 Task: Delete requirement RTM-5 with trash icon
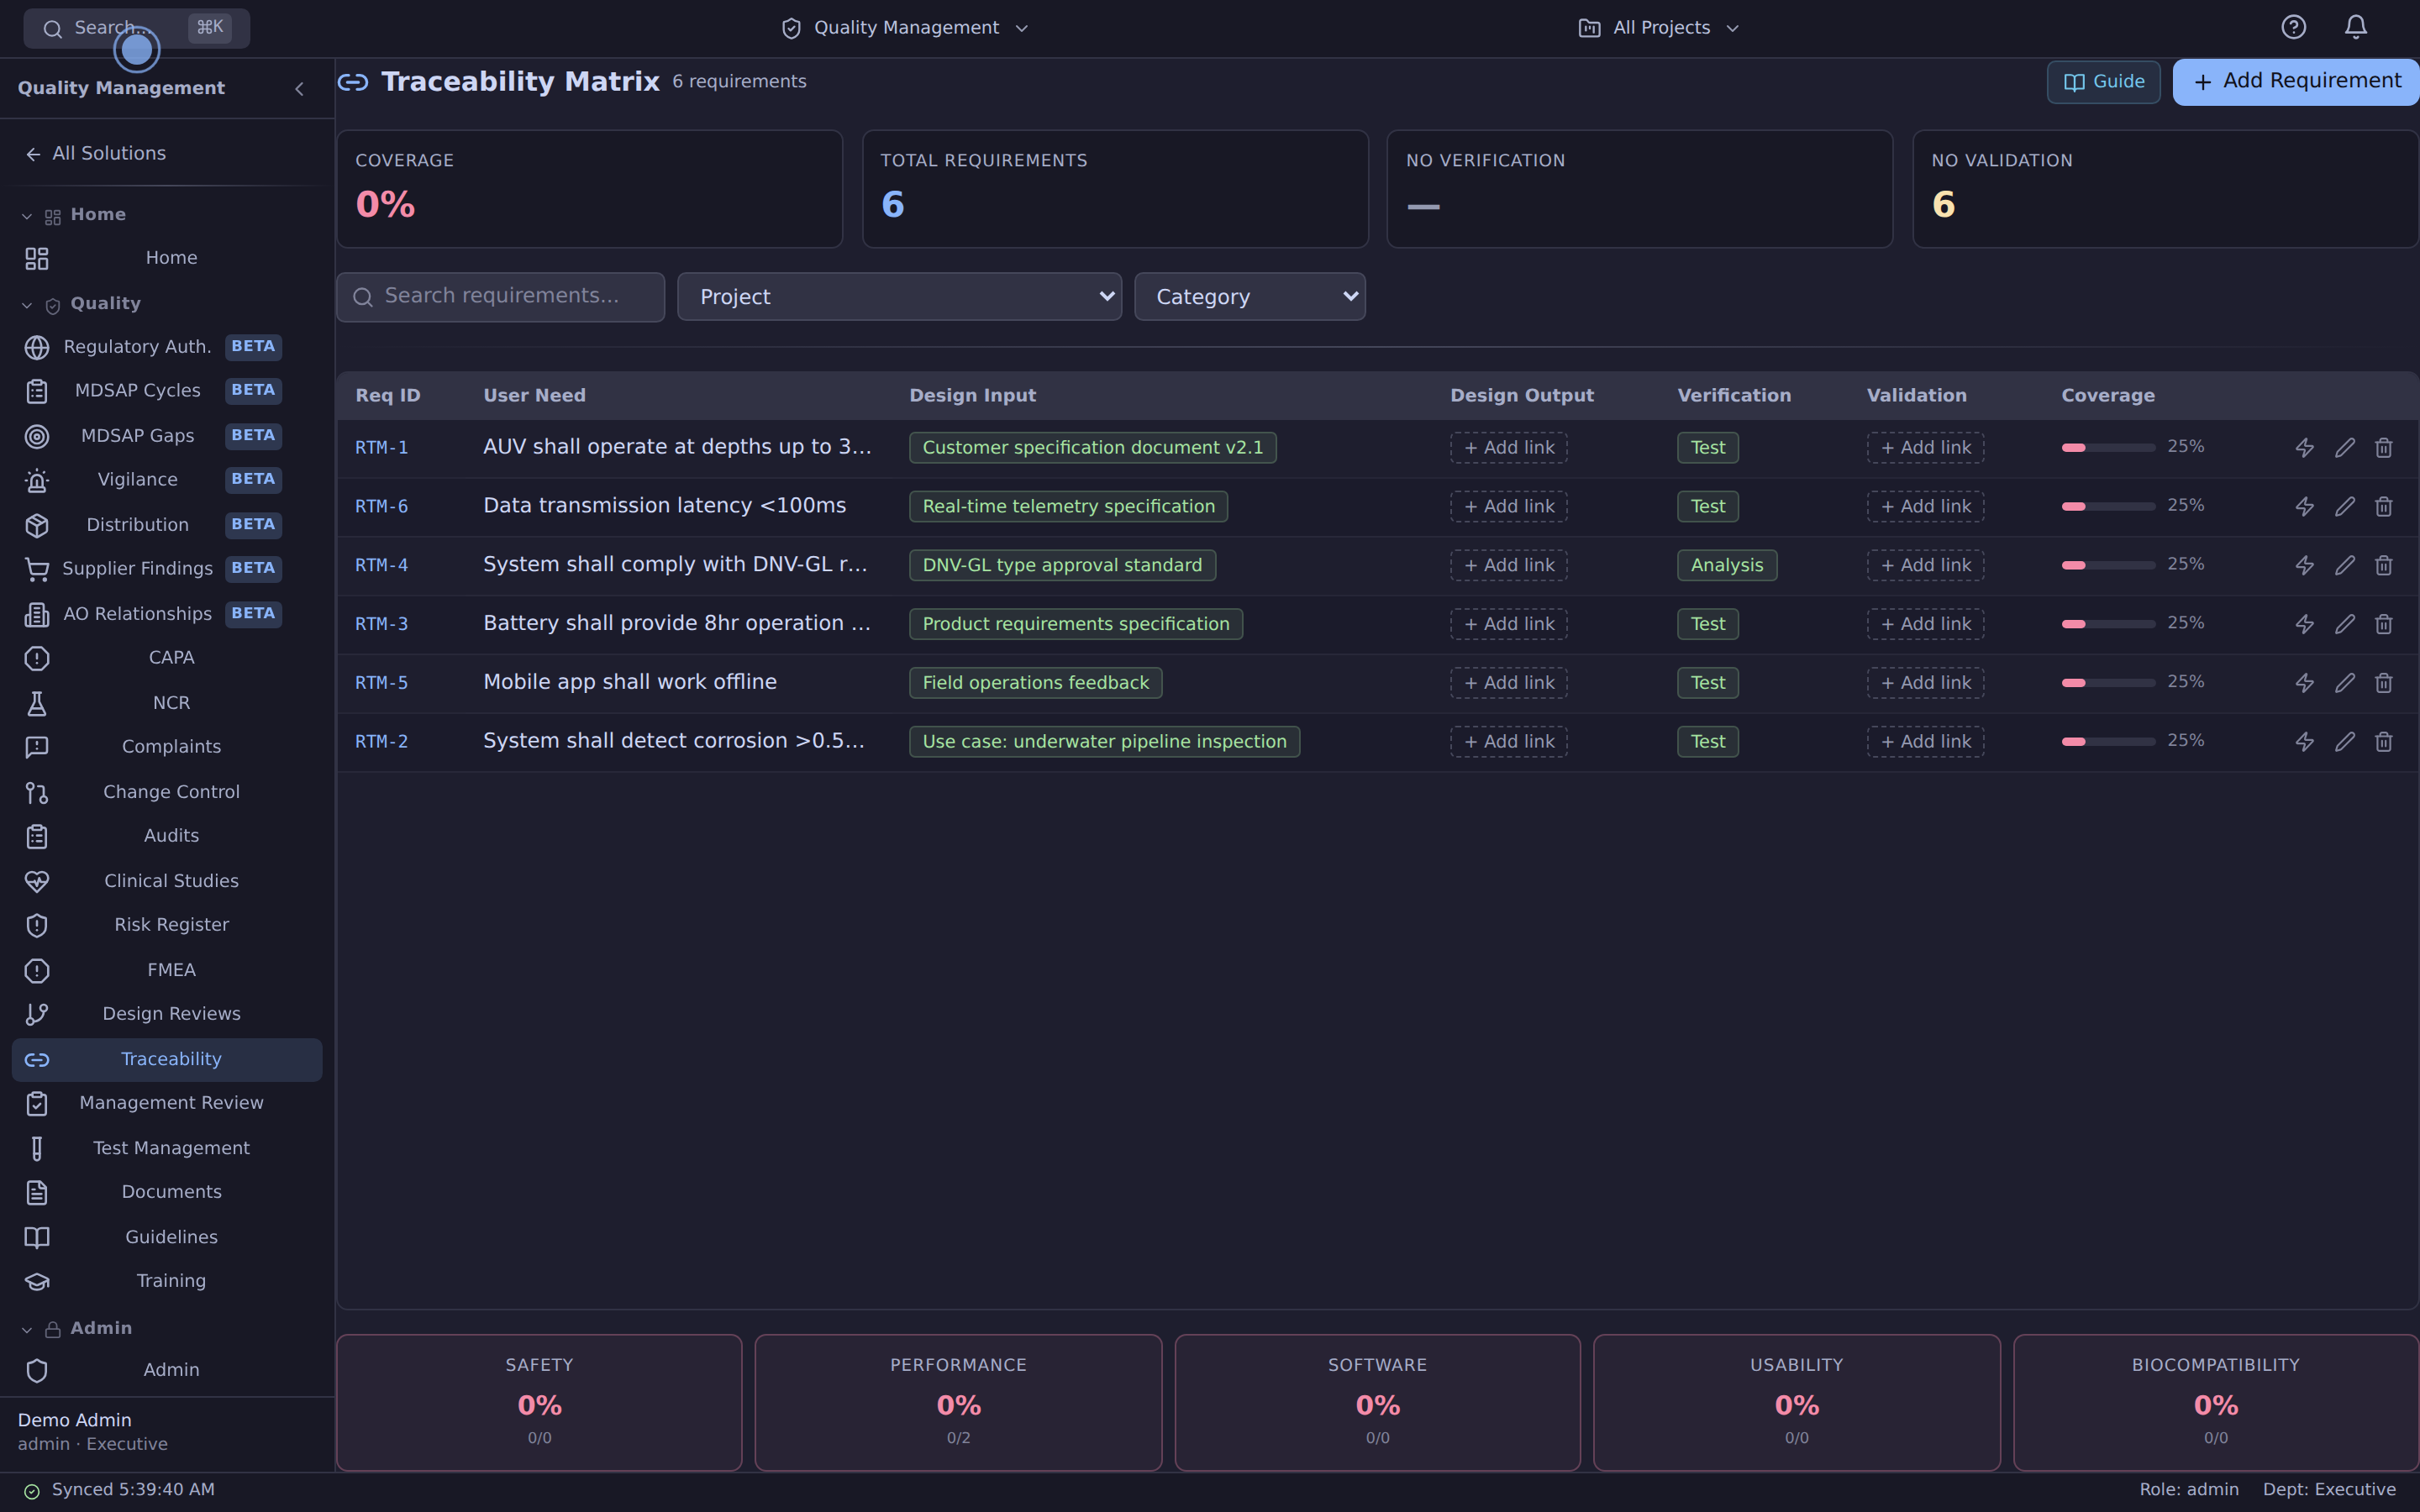point(2384,683)
